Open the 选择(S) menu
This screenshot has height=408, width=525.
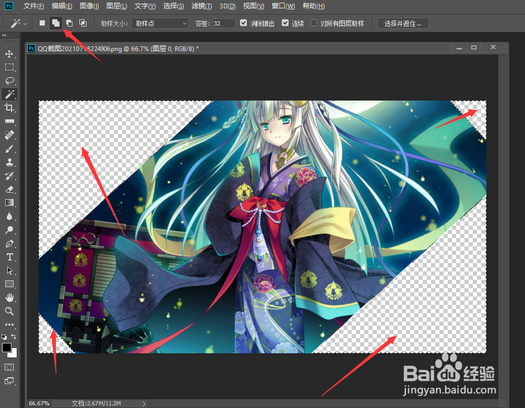point(173,6)
